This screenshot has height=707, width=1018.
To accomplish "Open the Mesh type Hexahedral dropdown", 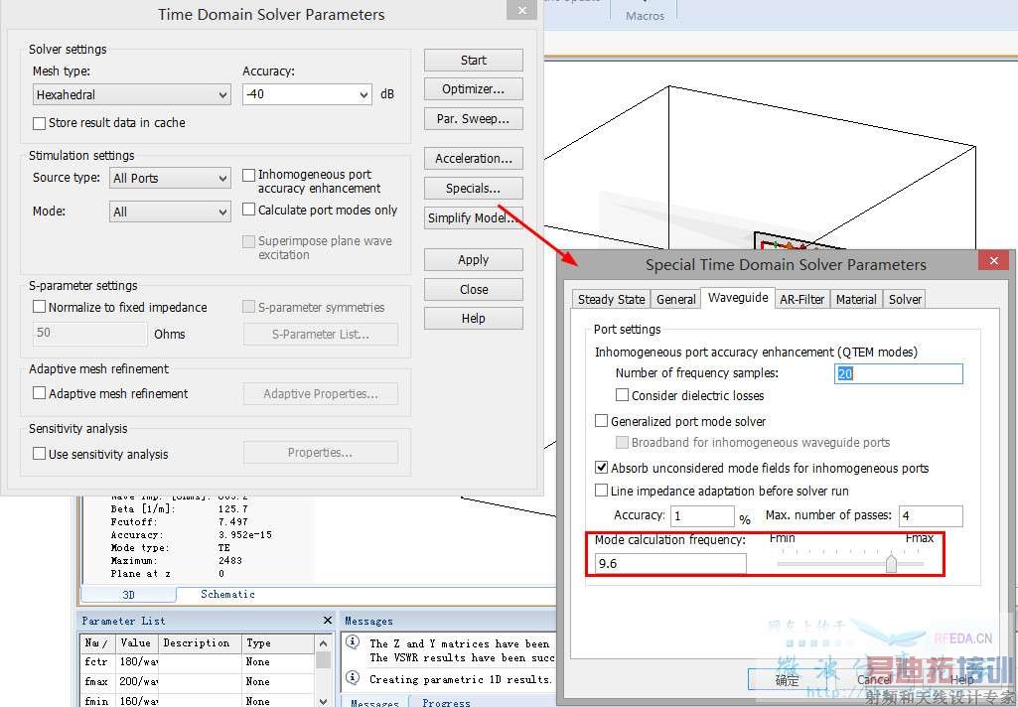I will tap(132, 94).
